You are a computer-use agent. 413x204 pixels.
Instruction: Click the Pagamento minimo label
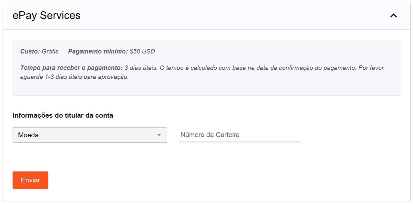[x=98, y=52]
